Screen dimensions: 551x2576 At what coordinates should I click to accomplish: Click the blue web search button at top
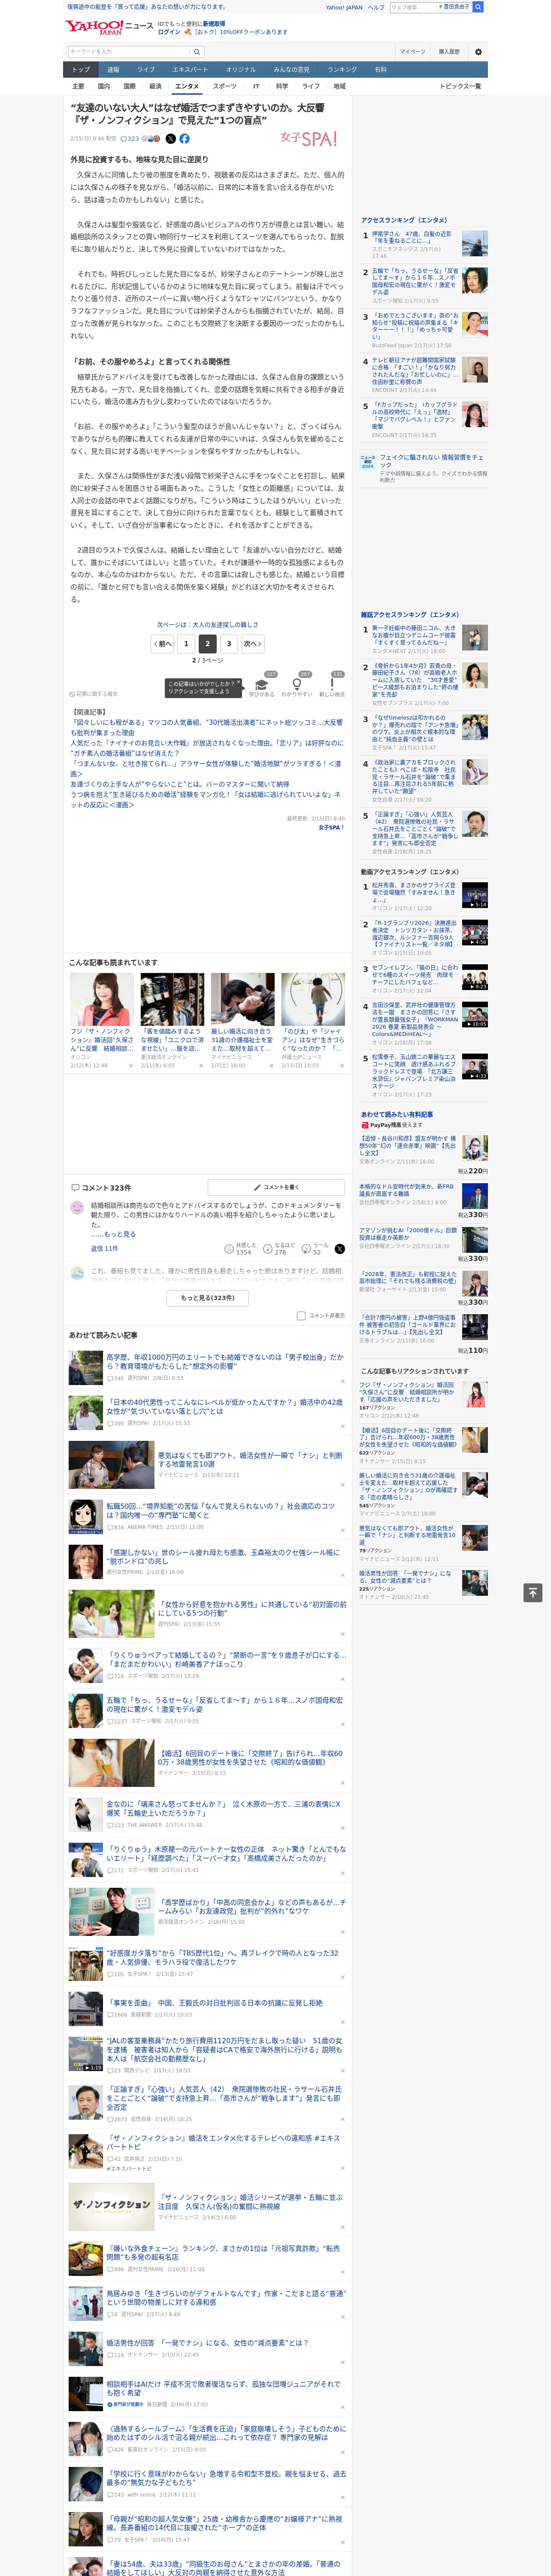(478, 7)
